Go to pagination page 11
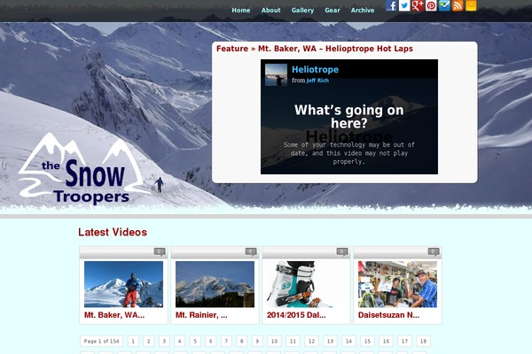Screen dimensions: 532x354 293,341
